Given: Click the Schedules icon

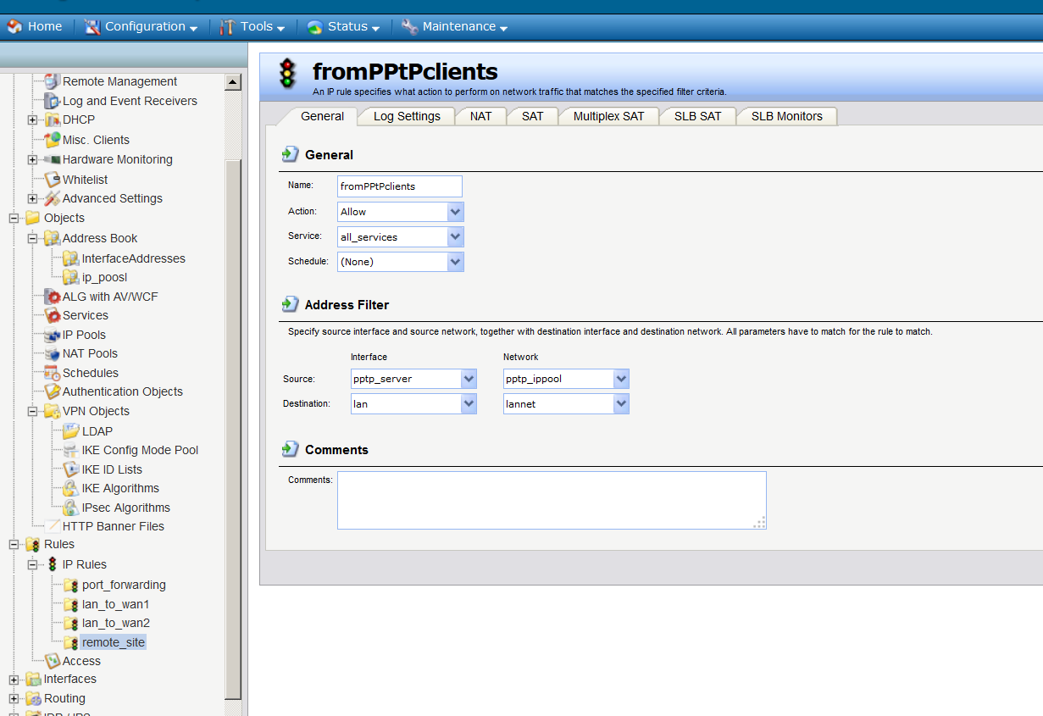Looking at the screenshot, I should [52, 373].
